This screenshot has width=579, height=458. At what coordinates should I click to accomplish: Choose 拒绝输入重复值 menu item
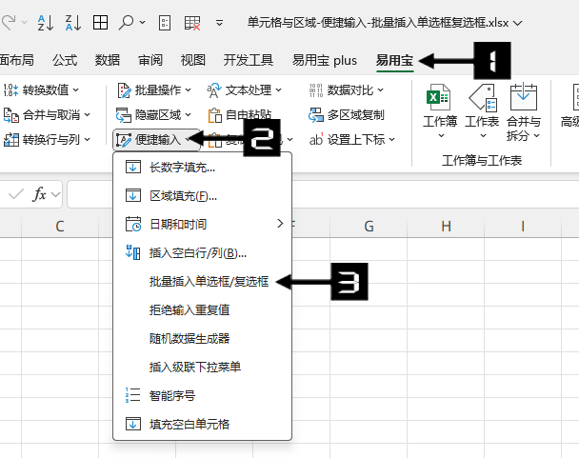click(202, 309)
